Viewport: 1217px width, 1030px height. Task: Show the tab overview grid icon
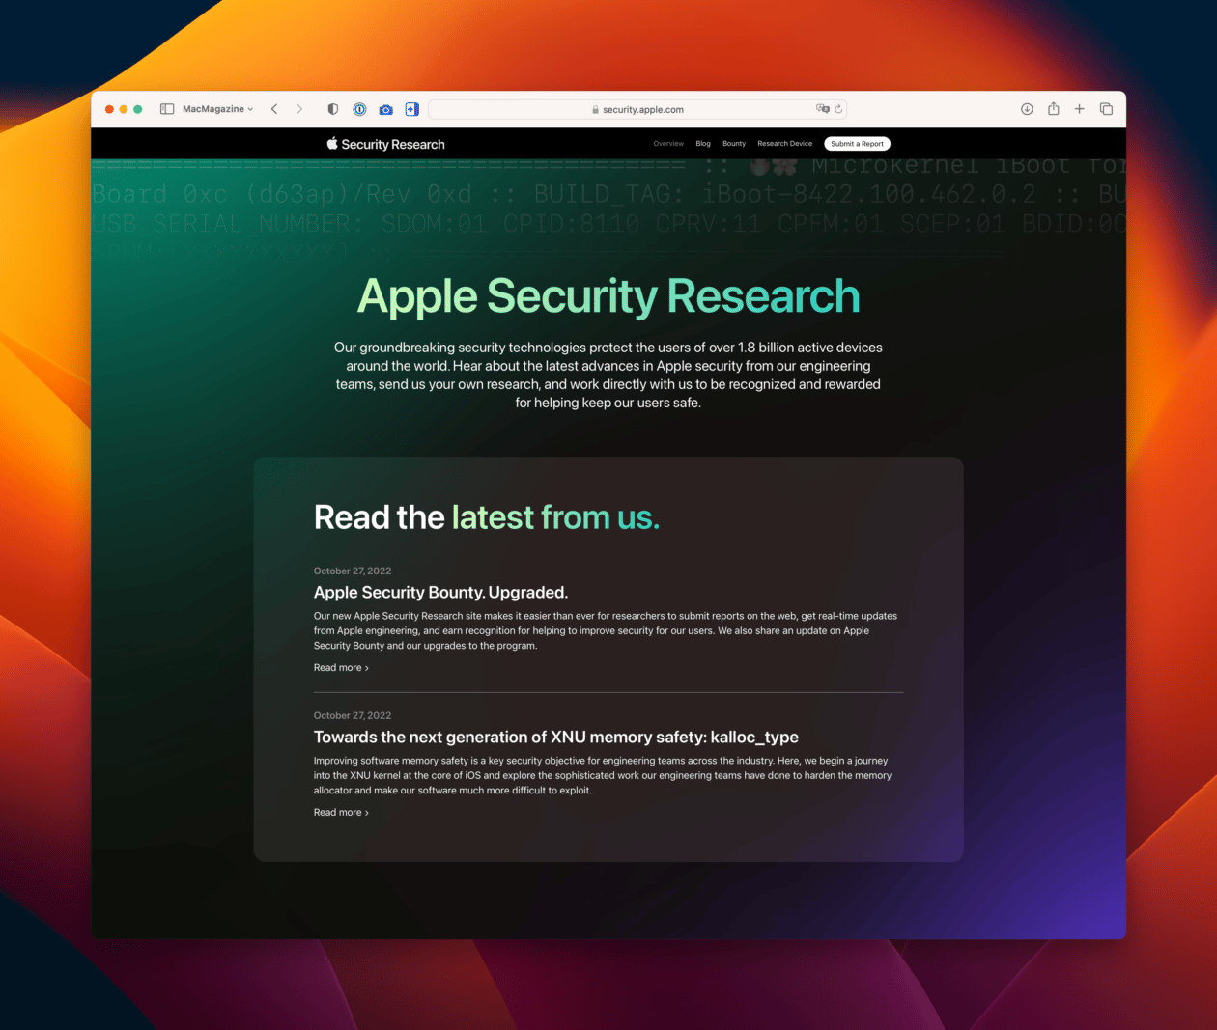tap(1106, 109)
